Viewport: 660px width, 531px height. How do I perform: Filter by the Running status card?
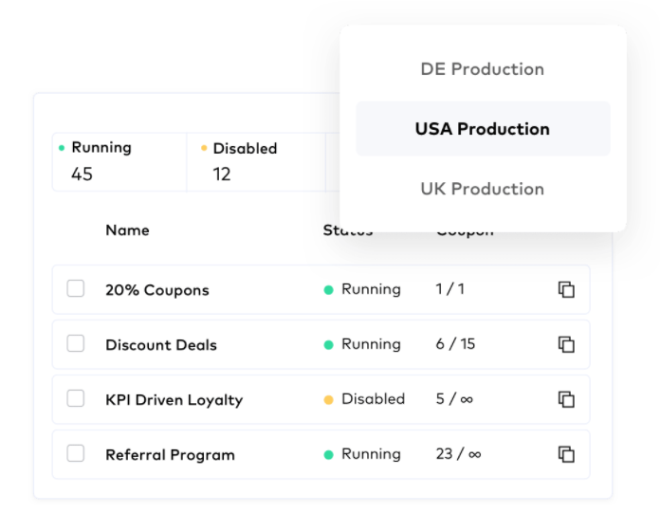[x=119, y=161]
